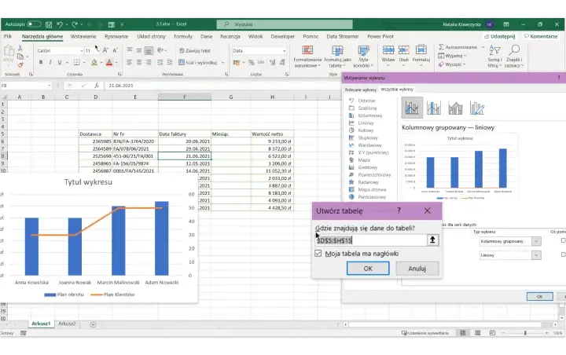The image size is (566, 355).
Task: Open the Data number format dropdown
Action: click(284, 51)
